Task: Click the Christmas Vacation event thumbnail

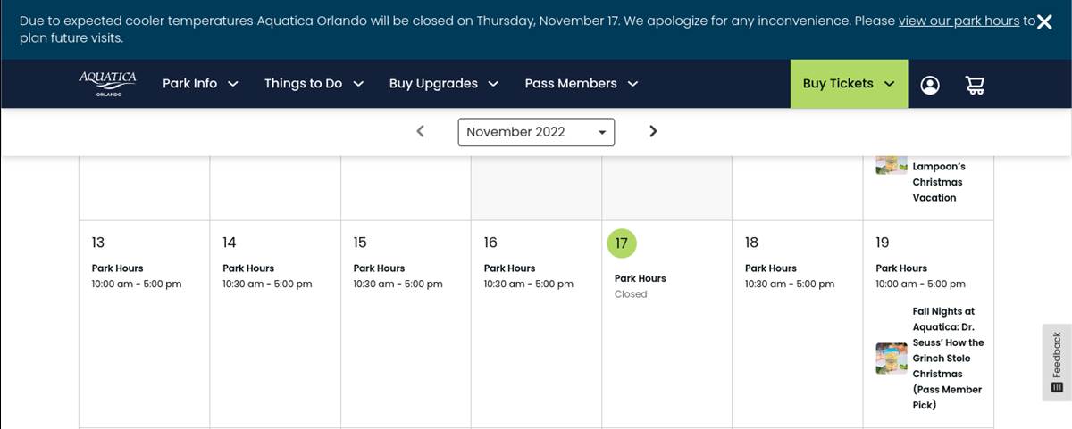Action: 892,164
